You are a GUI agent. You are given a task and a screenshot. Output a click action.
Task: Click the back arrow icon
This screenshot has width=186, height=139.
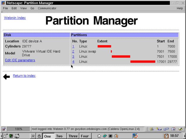(x=6, y=76)
